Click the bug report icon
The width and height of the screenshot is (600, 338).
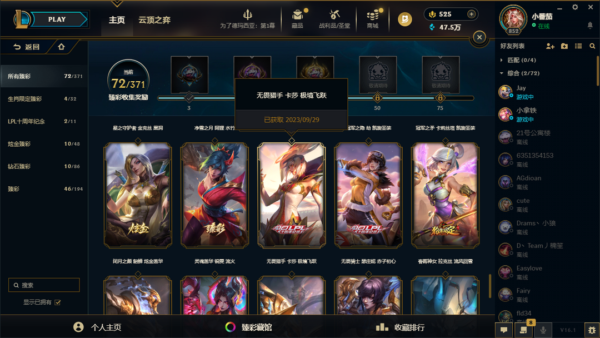coord(592,330)
